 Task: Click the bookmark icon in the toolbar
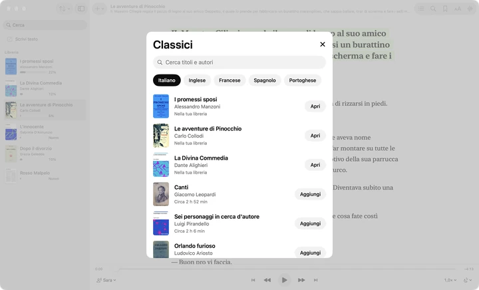pos(445,9)
